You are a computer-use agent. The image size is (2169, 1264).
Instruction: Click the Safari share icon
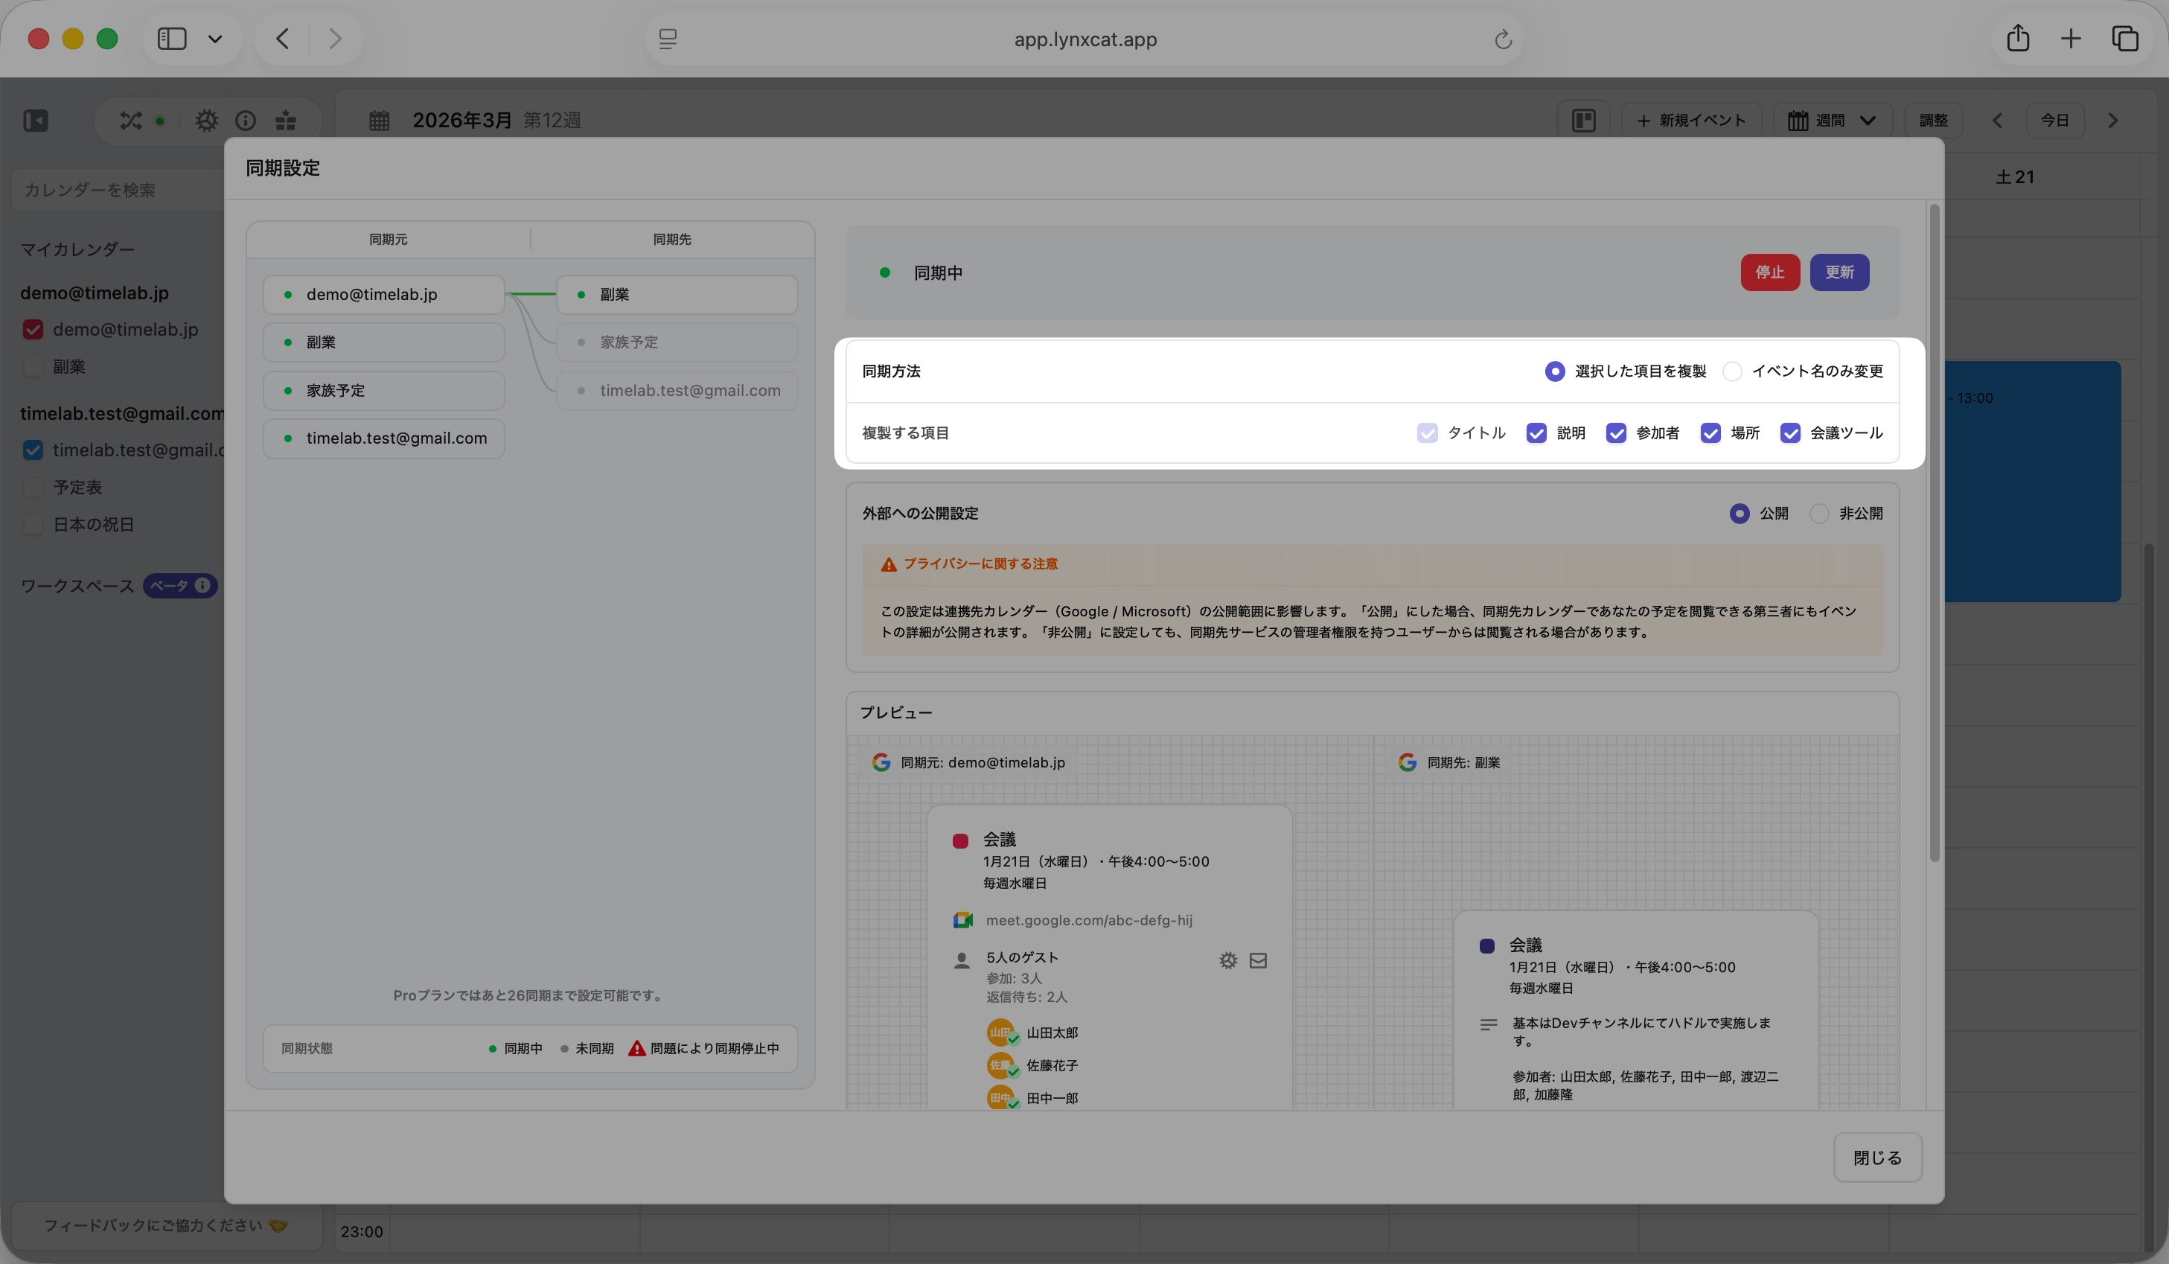click(x=2017, y=39)
